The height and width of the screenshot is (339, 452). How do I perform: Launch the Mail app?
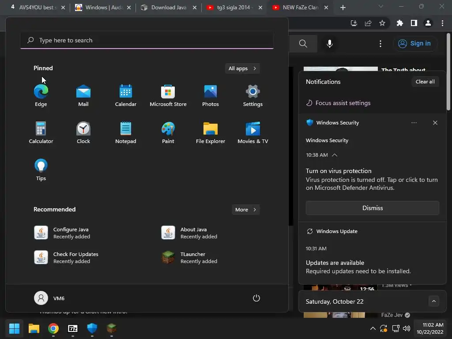click(83, 96)
